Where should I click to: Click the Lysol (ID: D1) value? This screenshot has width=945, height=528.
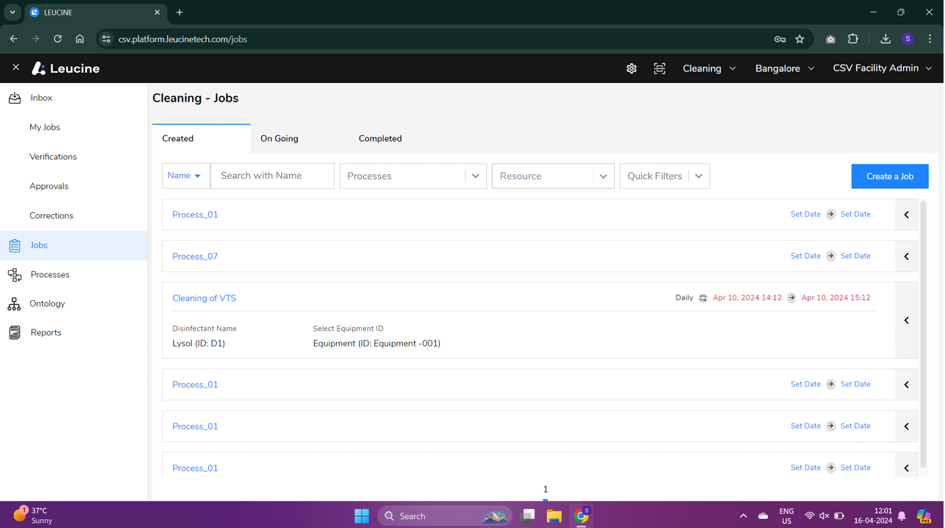(199, 343)
